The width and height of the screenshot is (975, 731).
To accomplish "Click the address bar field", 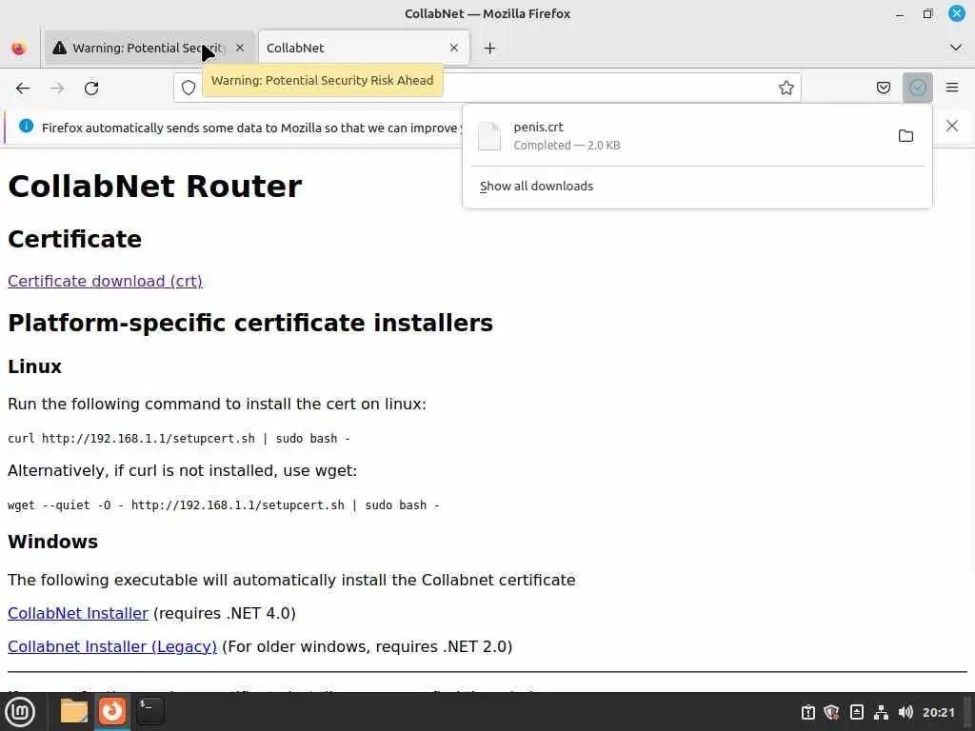I will (x=487, y=88).
